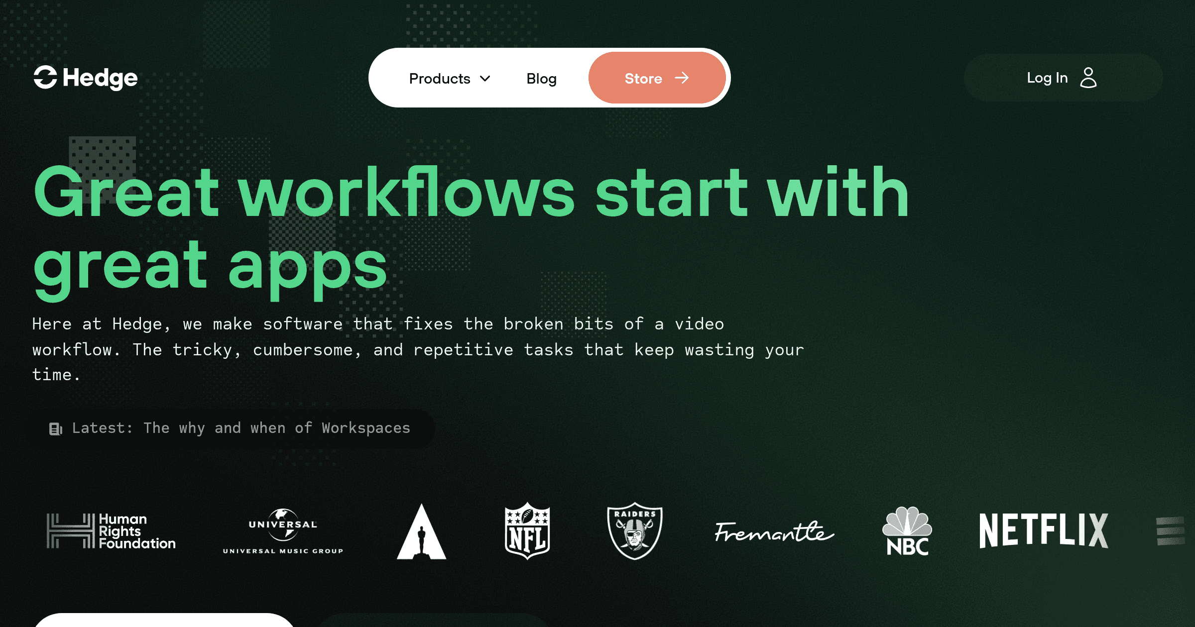
Task: Click the Raiders shield logo
Action: pyautogui.click(x=635, y=531)
